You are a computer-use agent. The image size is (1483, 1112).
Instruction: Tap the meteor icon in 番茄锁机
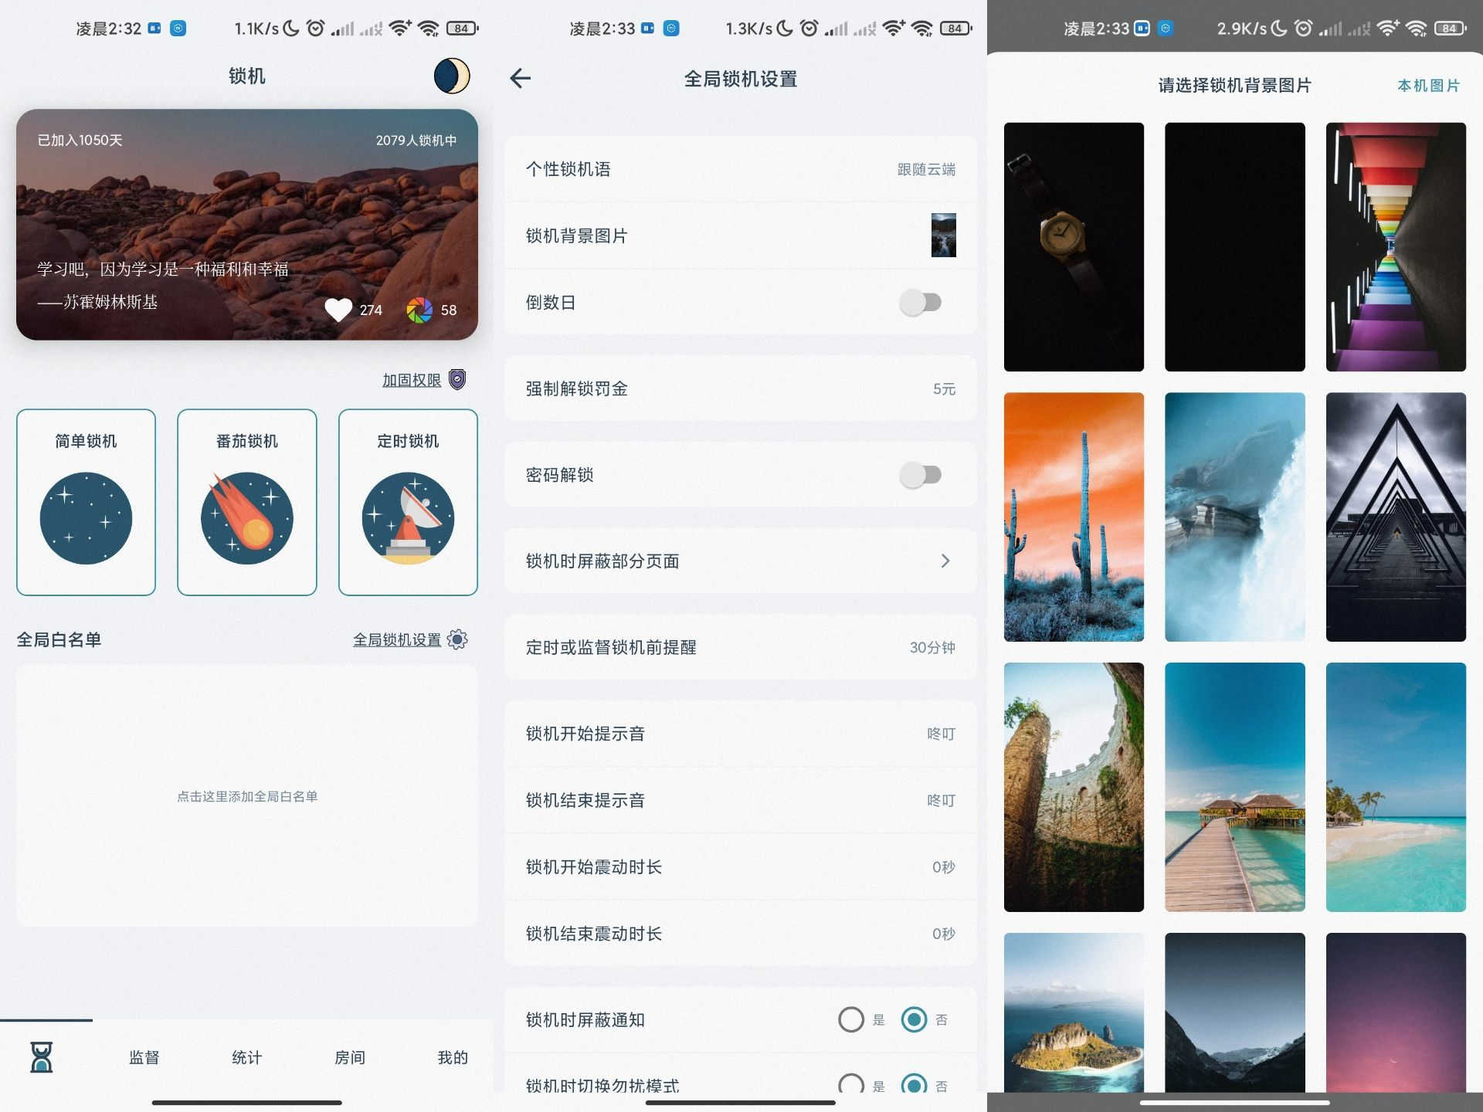247,518
